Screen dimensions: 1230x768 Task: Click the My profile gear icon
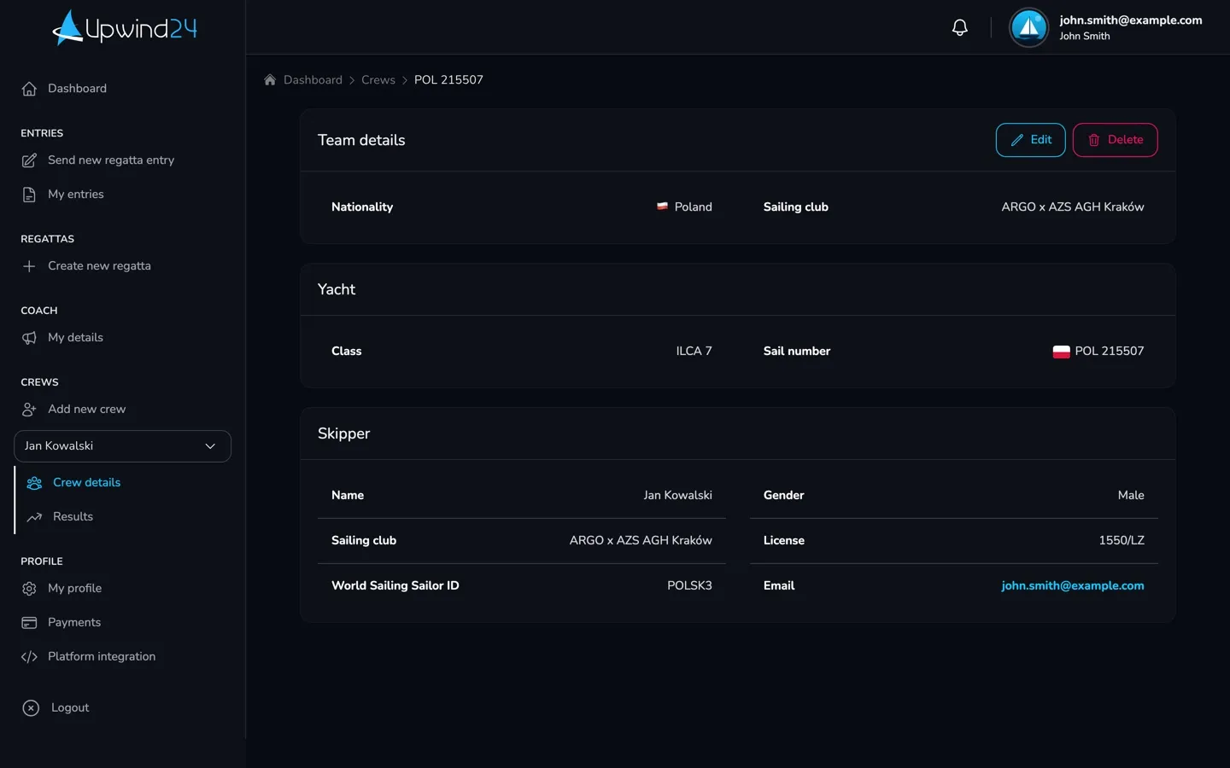[x=29, y=589]
